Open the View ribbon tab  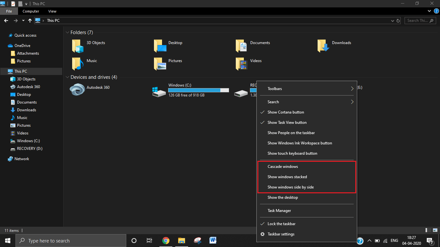(52, 11)
